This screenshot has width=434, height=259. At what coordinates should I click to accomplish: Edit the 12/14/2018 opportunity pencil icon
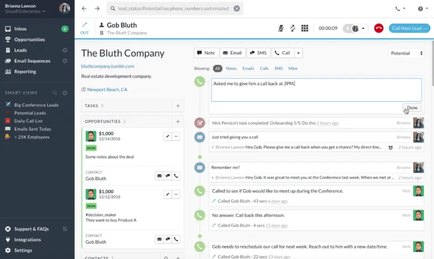168,136
